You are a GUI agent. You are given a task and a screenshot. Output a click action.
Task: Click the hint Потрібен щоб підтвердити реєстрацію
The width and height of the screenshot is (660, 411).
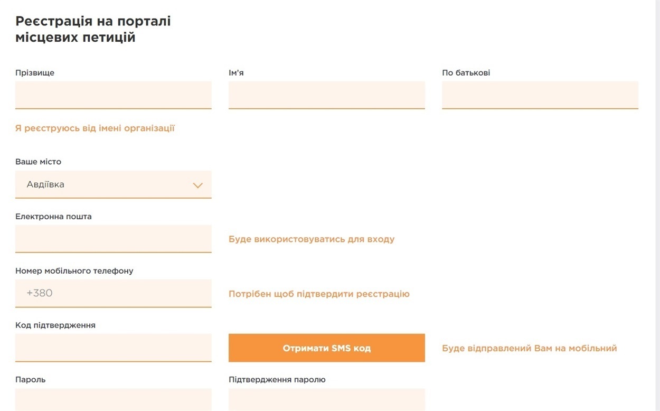point(319,294)
